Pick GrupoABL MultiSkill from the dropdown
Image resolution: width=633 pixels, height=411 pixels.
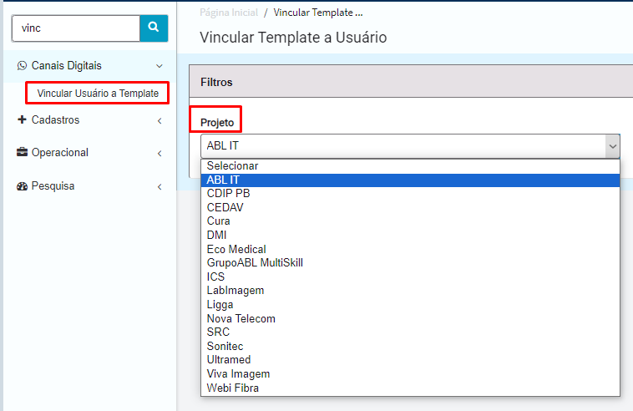click(410, 263)
